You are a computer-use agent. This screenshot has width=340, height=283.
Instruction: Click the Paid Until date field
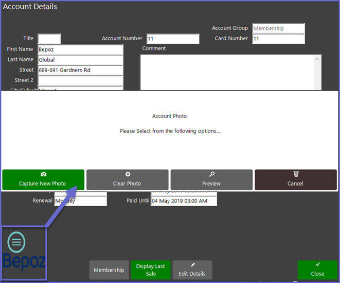[x=184, y=201]
